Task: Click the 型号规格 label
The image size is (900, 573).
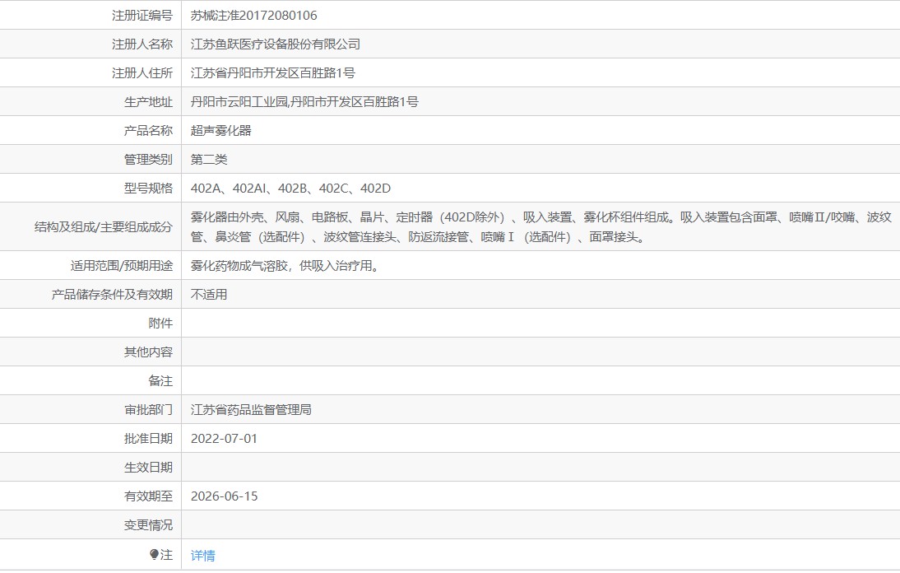Action: [148, 189]
